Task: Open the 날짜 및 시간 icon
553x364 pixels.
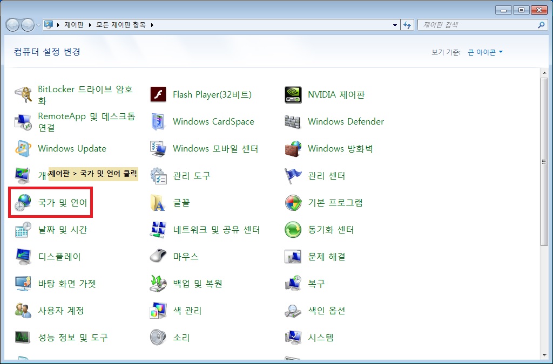Action: 23,230
